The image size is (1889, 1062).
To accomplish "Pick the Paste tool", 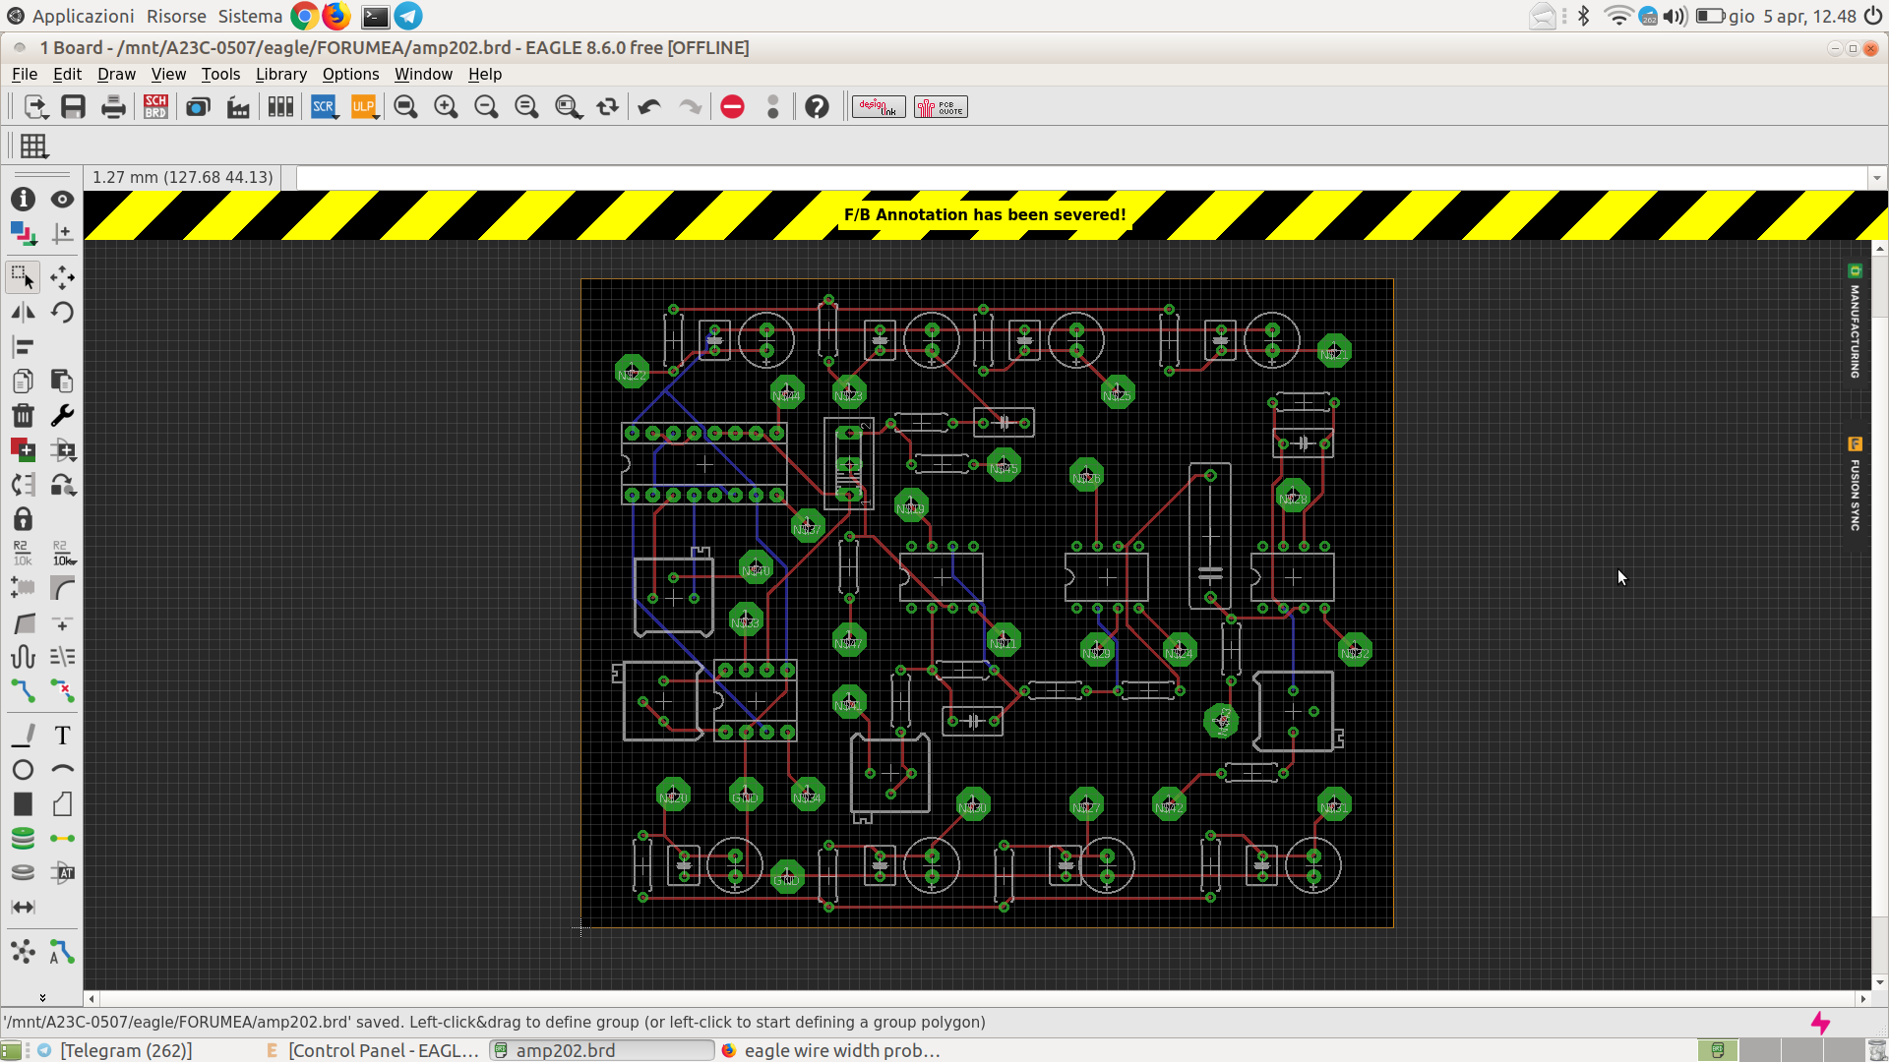I will coord(62,382).
